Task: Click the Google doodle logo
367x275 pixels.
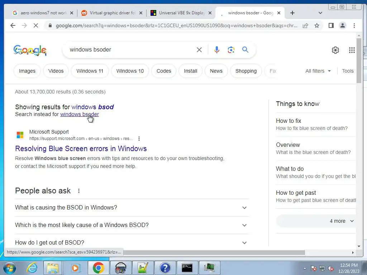Action: coord(30,50)
